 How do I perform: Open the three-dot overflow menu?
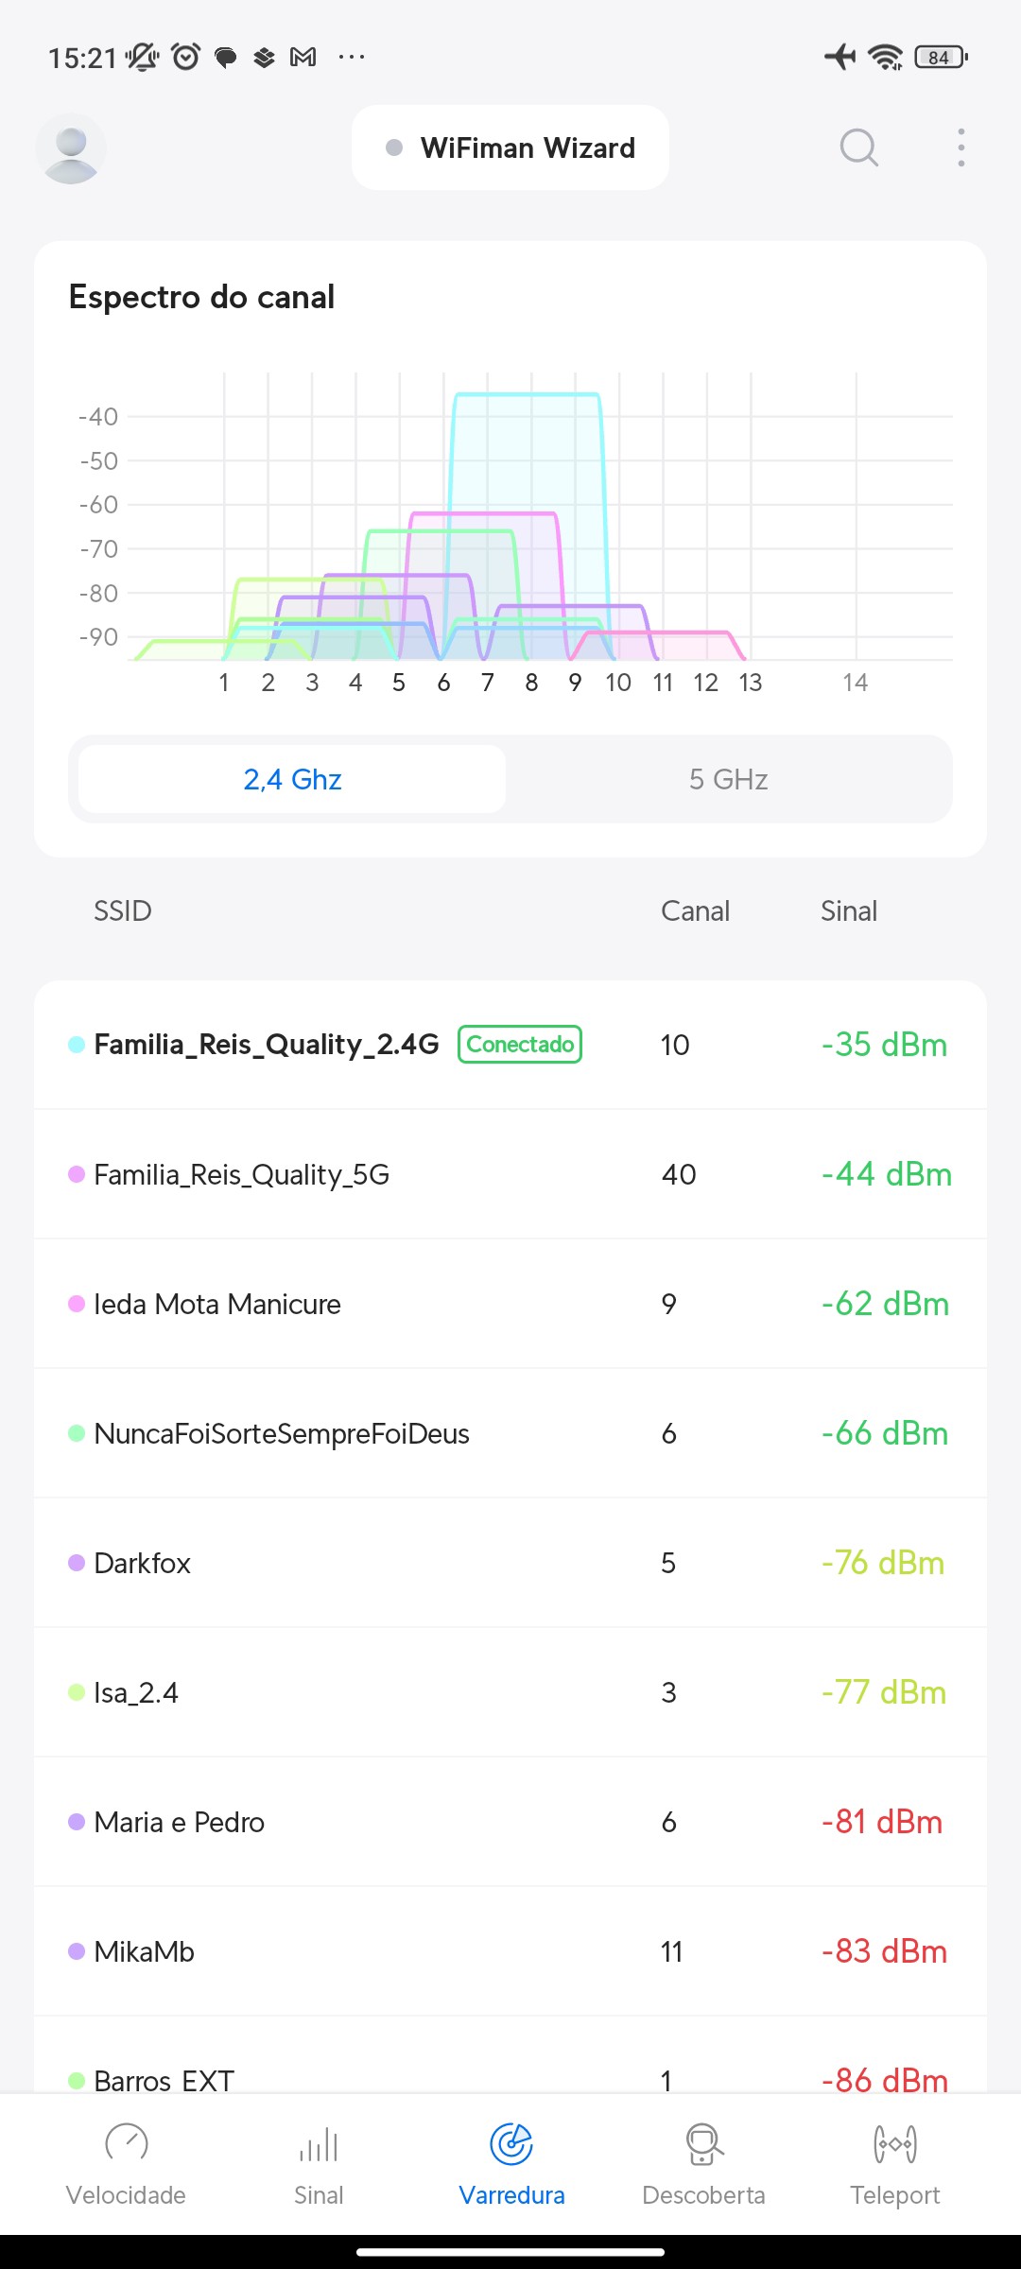point(960,148)
